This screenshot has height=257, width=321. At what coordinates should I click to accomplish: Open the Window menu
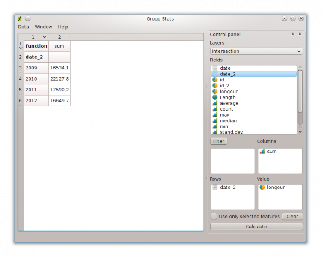[x=43, y=27]
